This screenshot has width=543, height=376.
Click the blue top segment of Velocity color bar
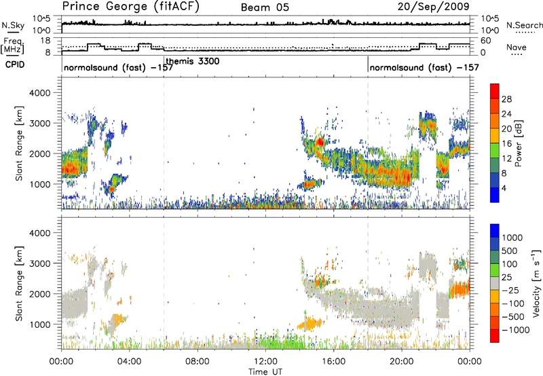495,231
